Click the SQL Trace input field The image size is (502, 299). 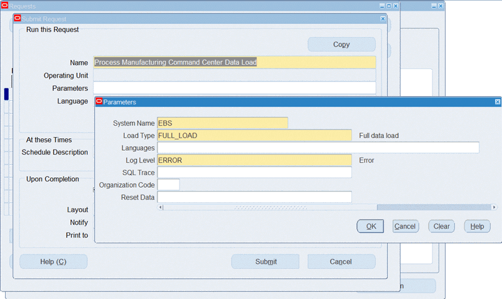tap(255, 172)
